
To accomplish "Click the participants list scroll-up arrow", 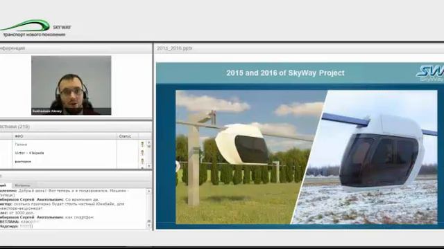I will click(149, 143).
